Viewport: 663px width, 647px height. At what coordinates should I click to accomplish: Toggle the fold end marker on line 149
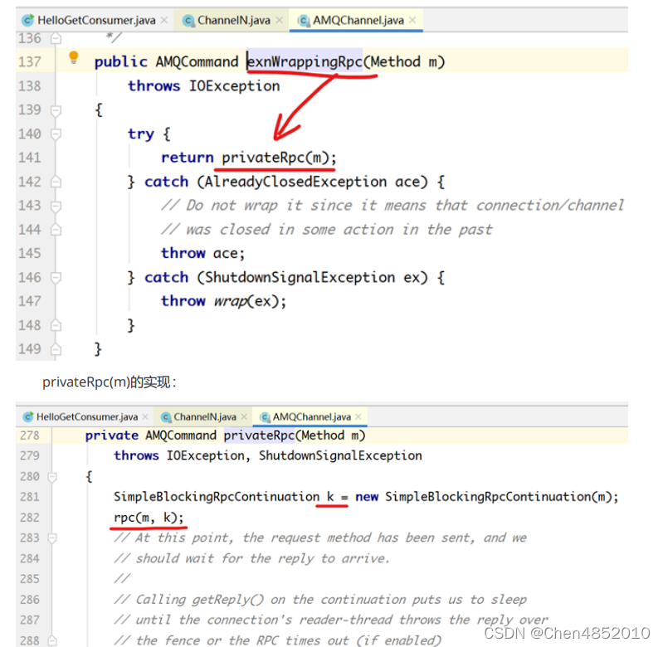(x=56, y=349)
